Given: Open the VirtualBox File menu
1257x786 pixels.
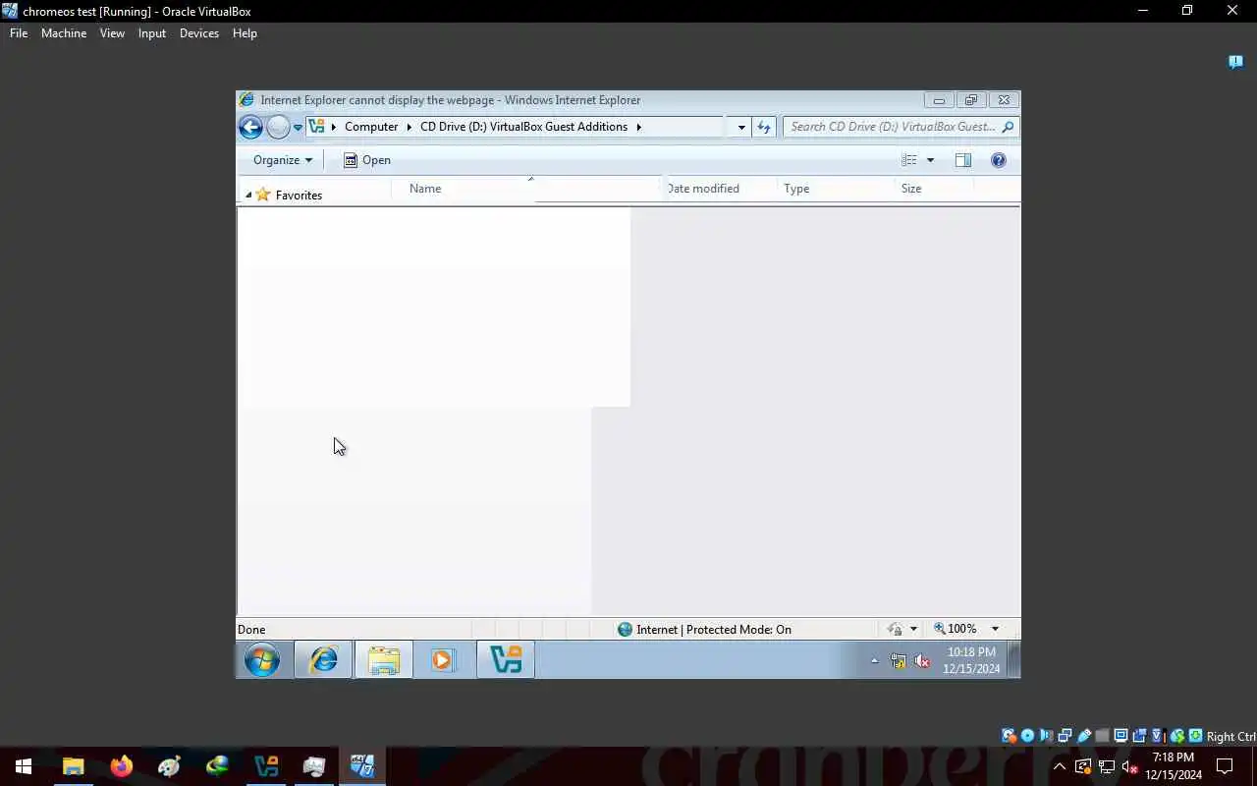Looking at the screenshot, I should coord(19,33).
